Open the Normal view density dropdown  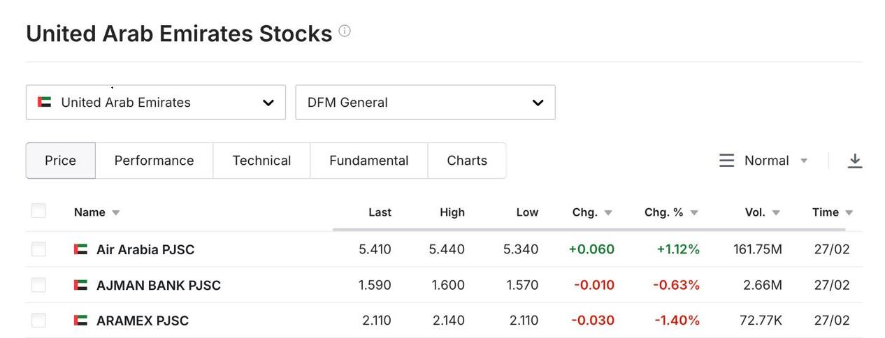(775, 161)
